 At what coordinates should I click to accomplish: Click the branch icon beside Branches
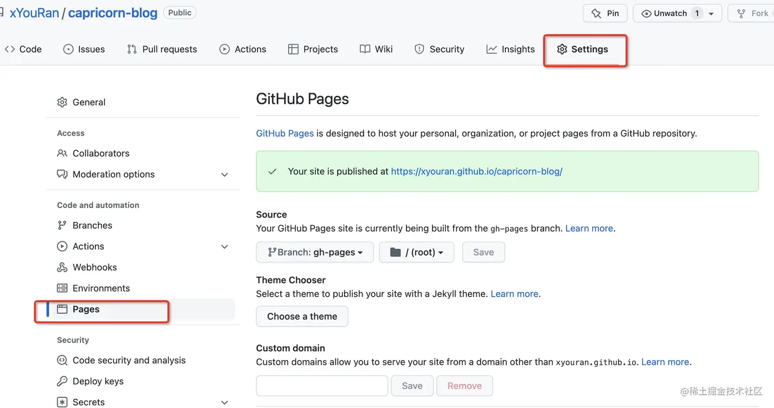point(62,225)
